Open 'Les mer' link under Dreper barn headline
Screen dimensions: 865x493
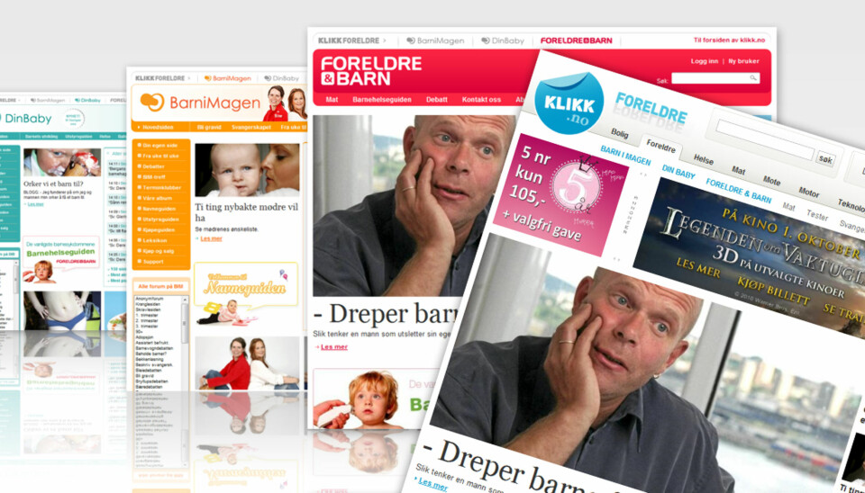tap(333, 347)
